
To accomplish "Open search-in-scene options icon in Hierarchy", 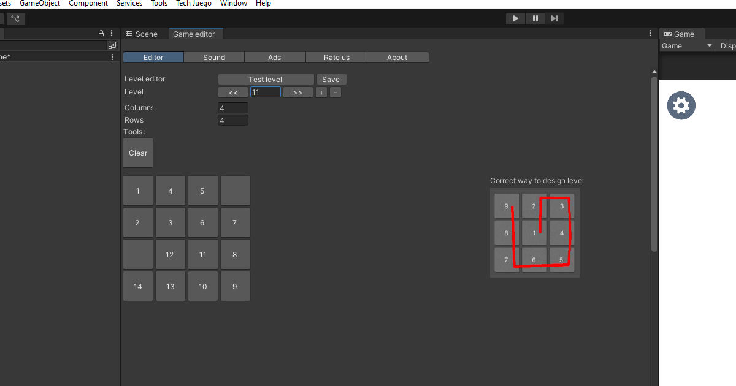I will (x=112, y=45).
